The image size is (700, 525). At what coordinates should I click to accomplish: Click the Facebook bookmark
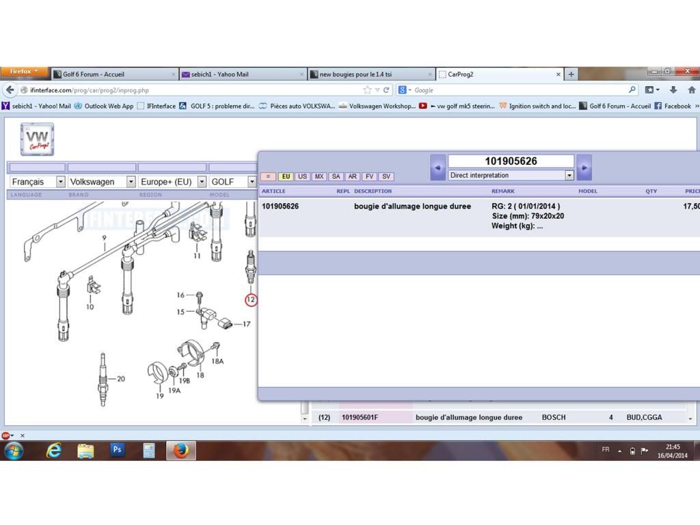pos(673,106)
